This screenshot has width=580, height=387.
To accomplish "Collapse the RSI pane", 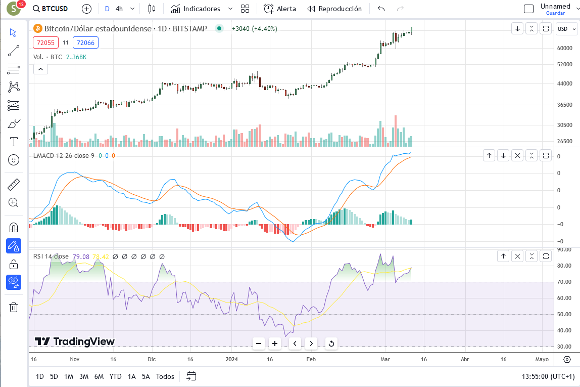I will click(x=531, y=256).
